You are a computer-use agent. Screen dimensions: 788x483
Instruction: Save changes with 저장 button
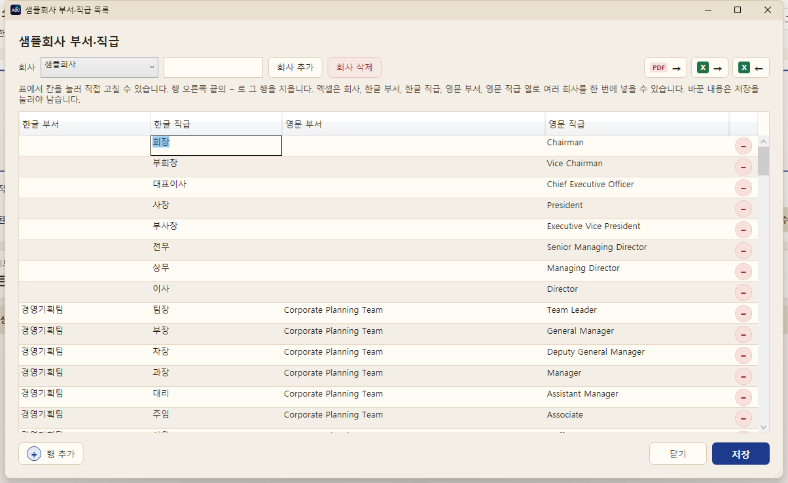[741, 454]
